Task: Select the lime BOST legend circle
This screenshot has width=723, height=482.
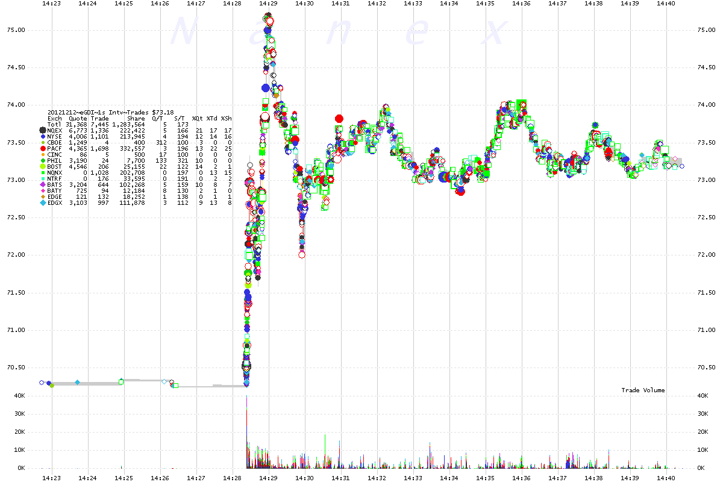Action: tap(42, 166)
